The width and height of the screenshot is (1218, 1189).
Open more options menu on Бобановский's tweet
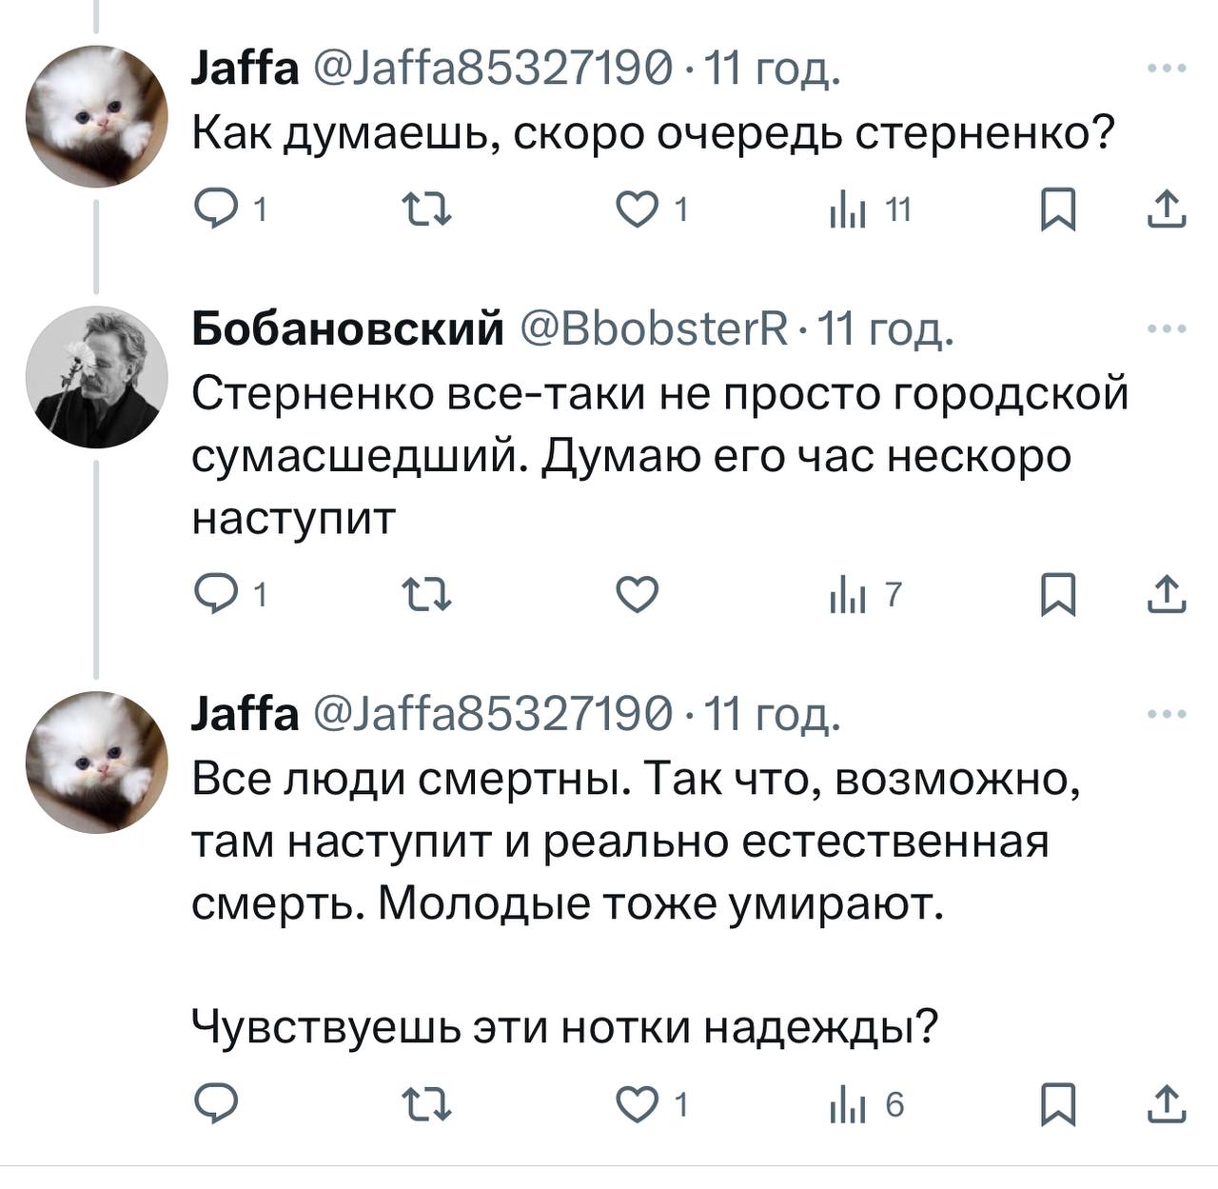tap(1167, 329)
